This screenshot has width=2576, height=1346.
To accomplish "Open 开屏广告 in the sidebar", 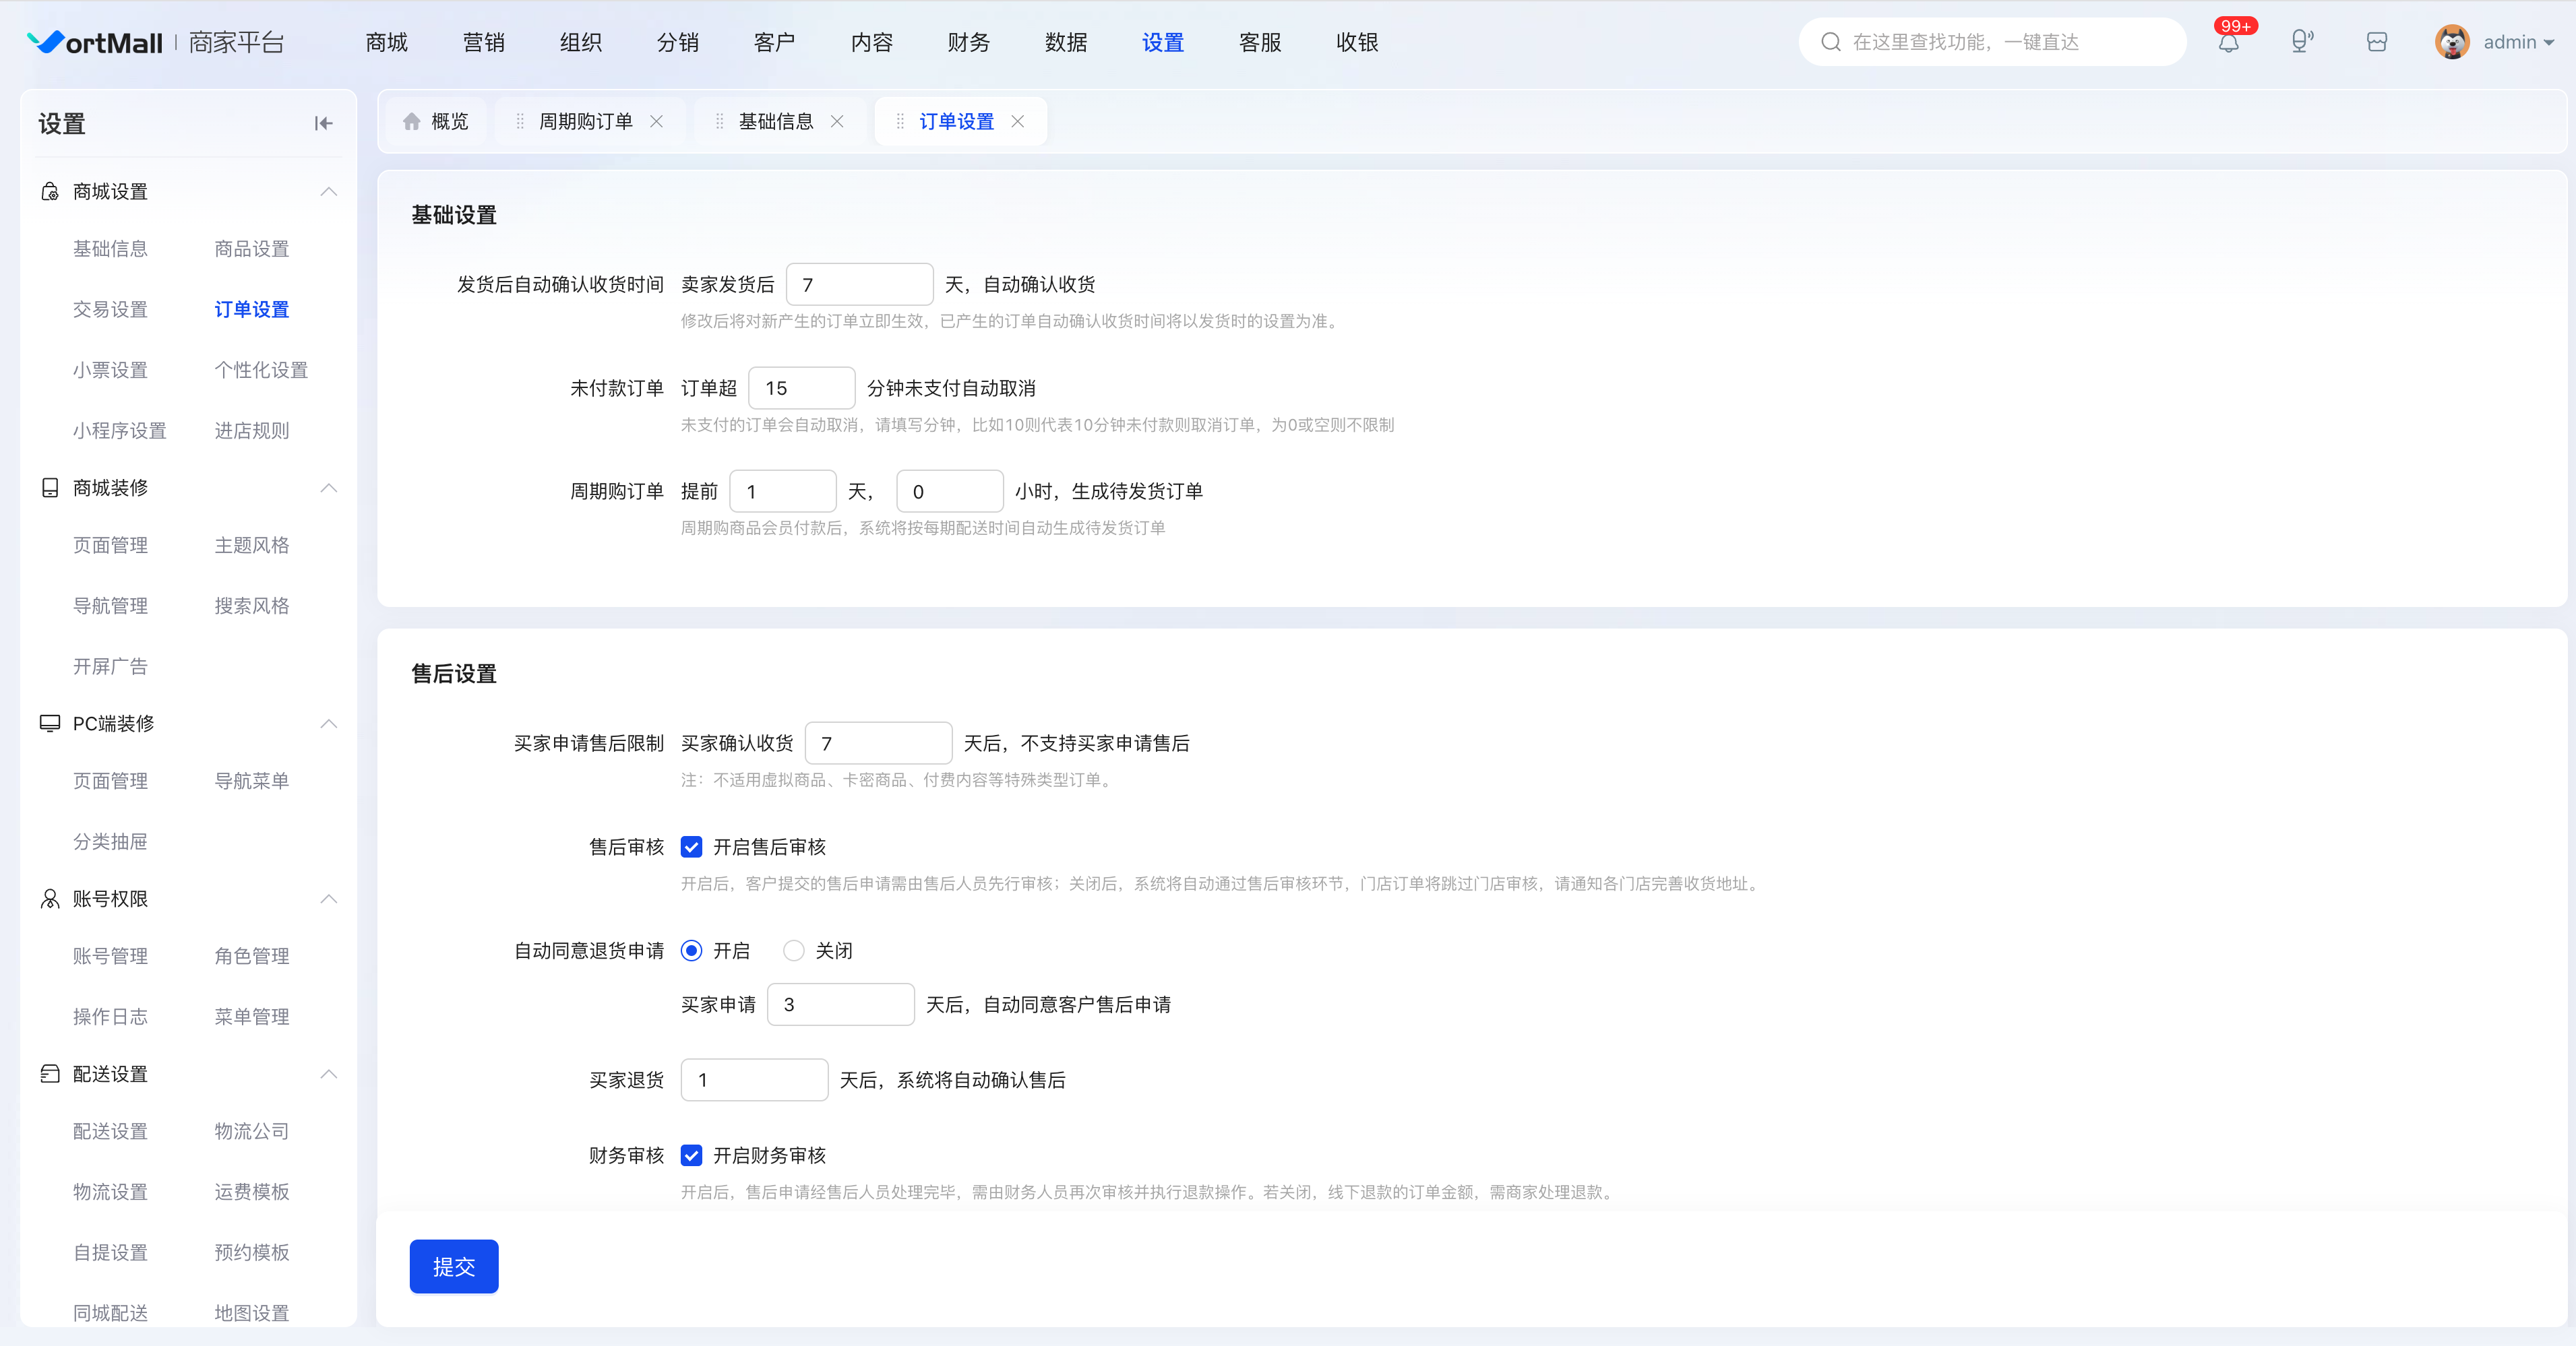I will coord(110,666).
